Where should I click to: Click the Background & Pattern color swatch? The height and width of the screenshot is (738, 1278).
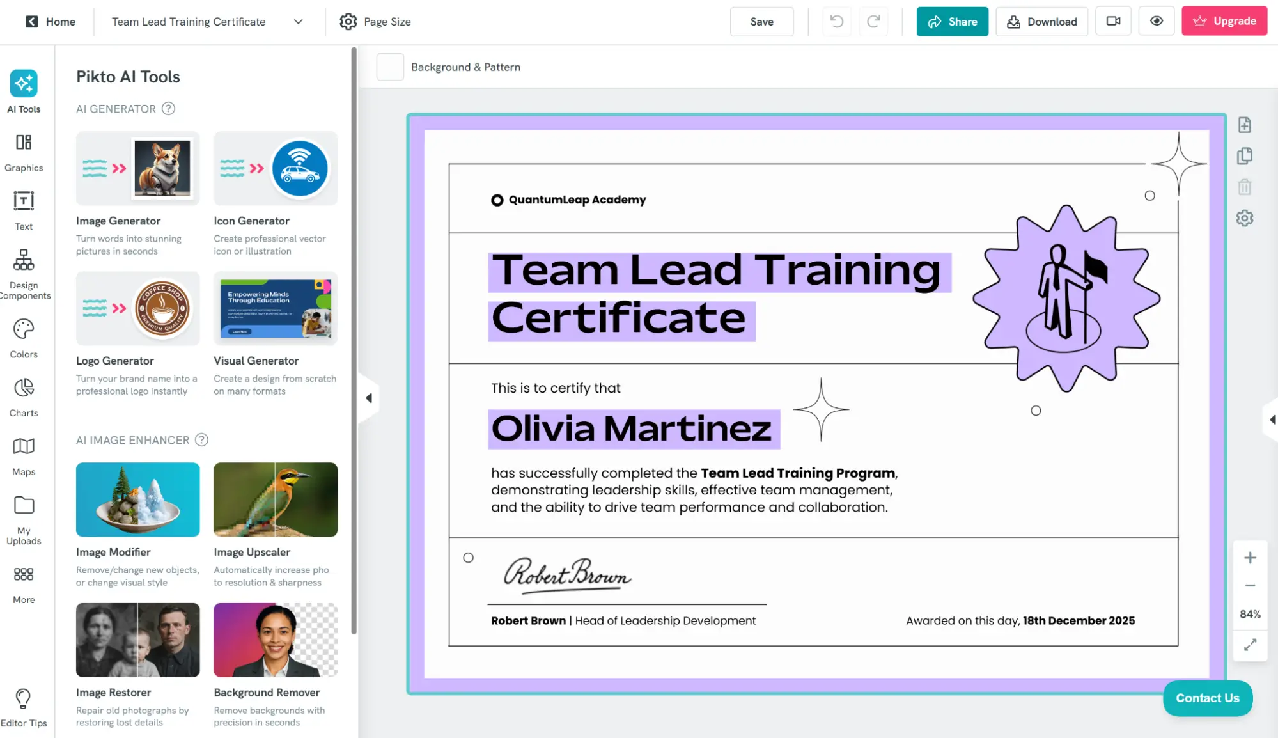[x=390, y=67]
